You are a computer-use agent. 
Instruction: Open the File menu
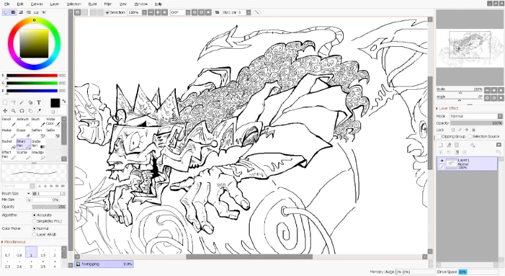(7, 4)
